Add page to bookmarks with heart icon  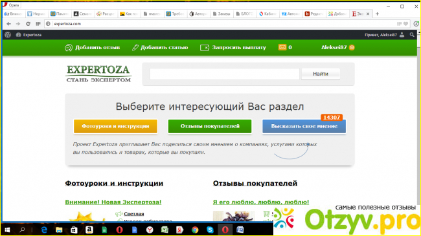405,24
